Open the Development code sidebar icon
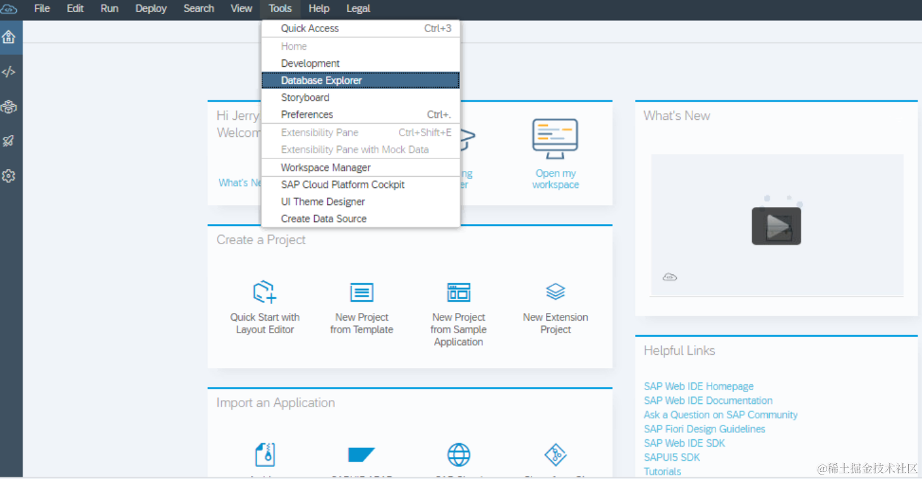The image size is (922, 479). (x=9, y=72)
